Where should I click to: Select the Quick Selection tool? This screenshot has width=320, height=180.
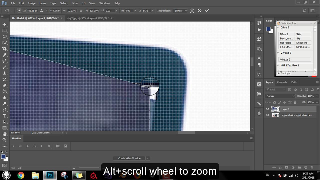click(4, 43)
